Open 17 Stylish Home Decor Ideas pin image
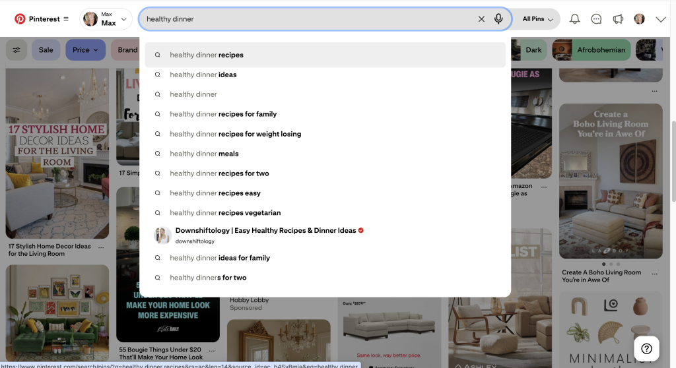The image size is (676, 368). (x=57, y=154)
